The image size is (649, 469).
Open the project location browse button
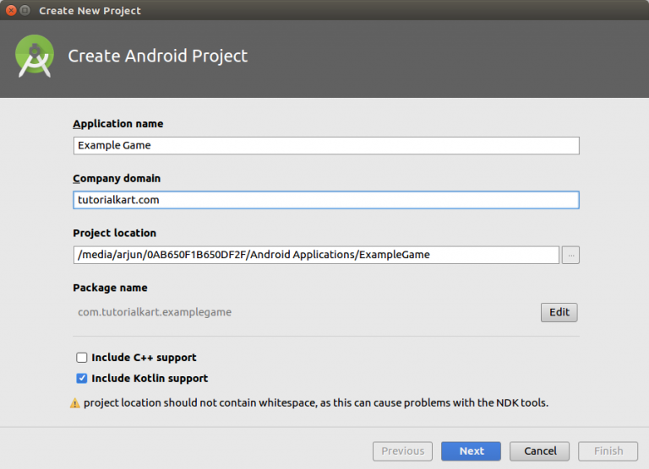pyautogui.click(x=570, y=255)
